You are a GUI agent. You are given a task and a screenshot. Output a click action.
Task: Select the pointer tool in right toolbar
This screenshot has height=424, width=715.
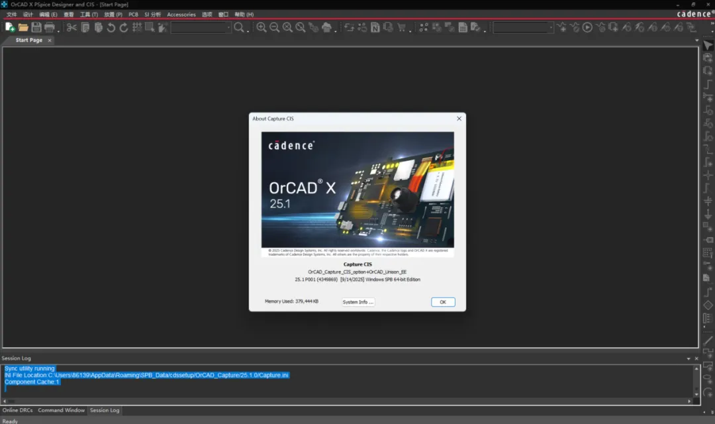708,45
